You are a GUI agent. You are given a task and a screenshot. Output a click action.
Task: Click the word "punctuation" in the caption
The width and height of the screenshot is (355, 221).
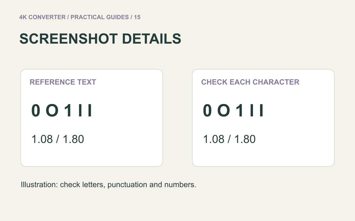[127, 185]
